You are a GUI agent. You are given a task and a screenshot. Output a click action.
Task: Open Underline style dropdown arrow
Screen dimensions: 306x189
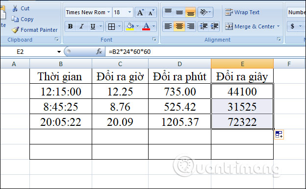(x=101, y=26)
